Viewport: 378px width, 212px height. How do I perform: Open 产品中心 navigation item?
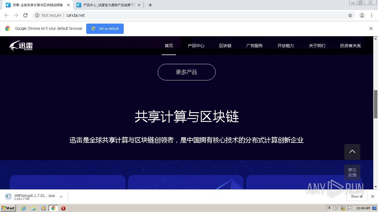tap(196, 46)
